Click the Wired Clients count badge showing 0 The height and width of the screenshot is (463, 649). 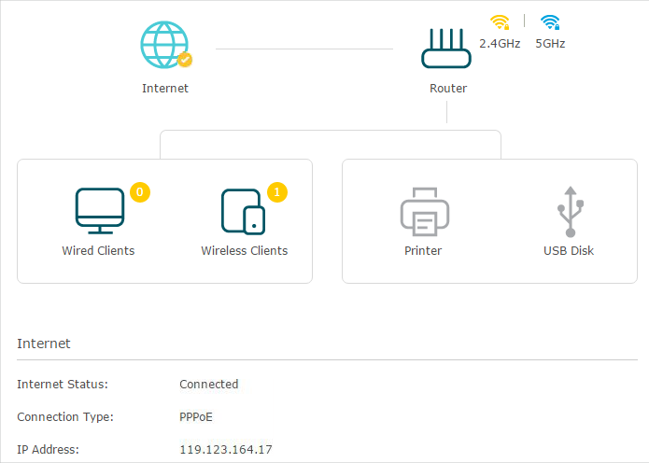pos(139,192)
